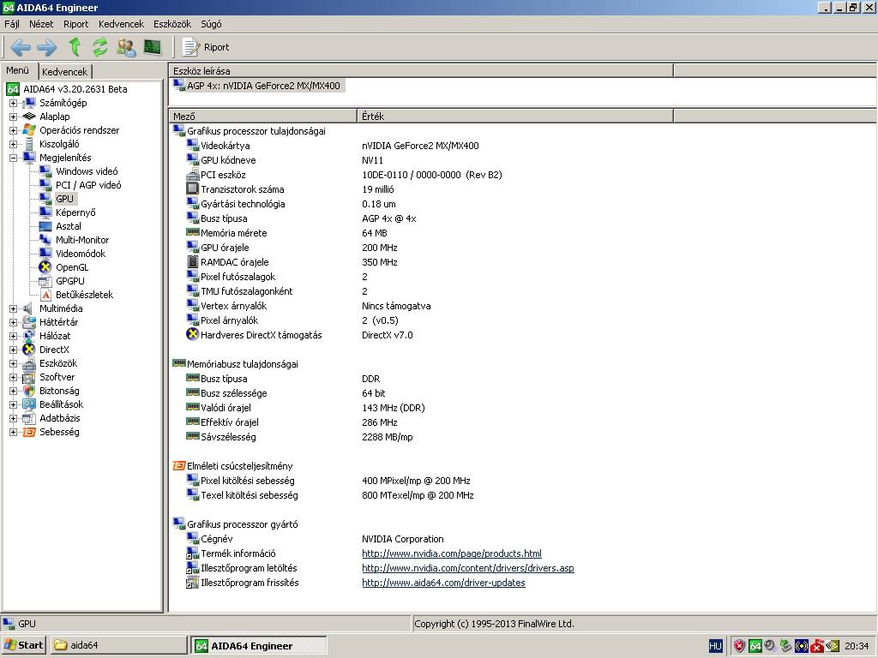The width and height of the screenshot is (878, 658).
Task: Click the green Refresh toolbar icon
Action: click(x=100, y=47)
